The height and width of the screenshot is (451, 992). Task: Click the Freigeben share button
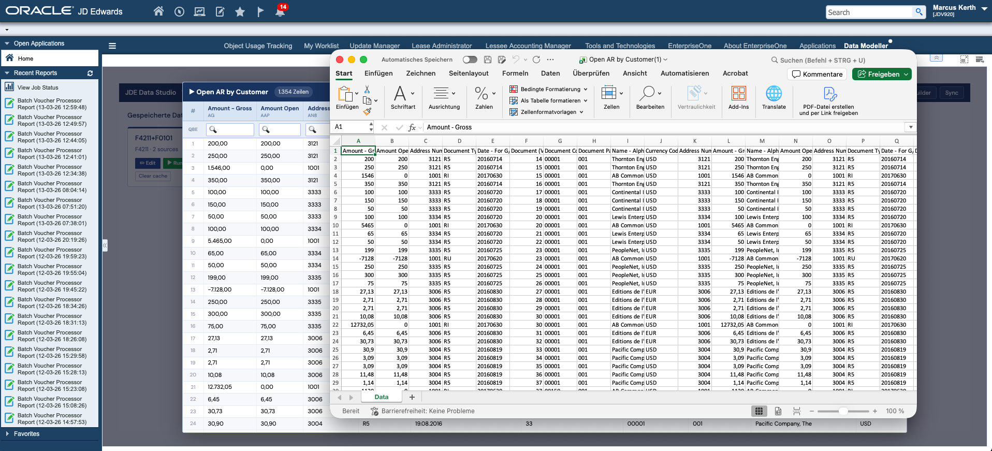tap(882, 74)
